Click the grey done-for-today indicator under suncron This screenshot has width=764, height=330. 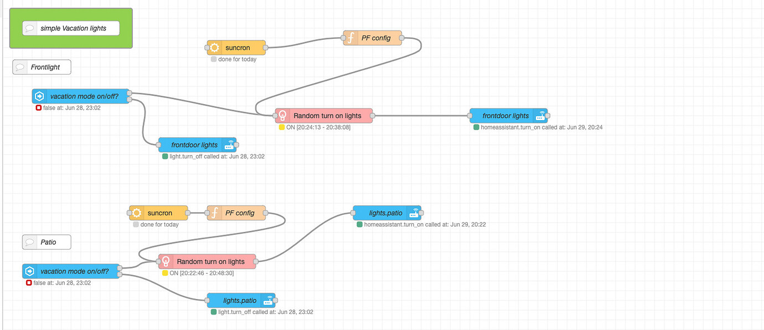[214, 59]
